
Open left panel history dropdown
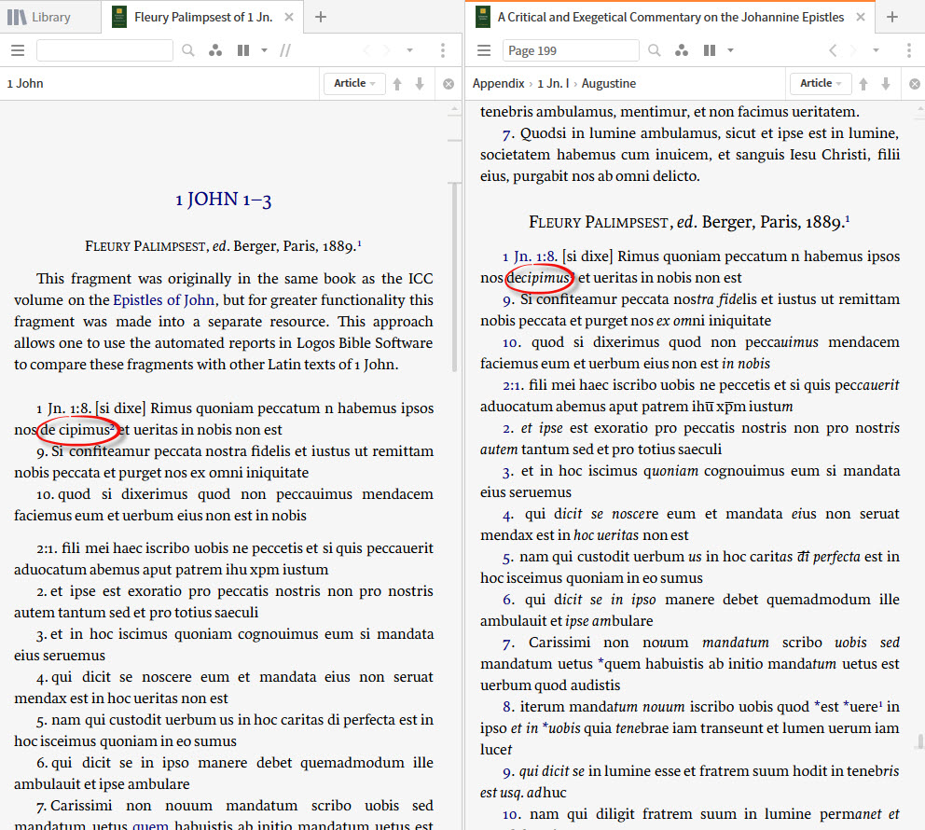[x=409, y=50]
